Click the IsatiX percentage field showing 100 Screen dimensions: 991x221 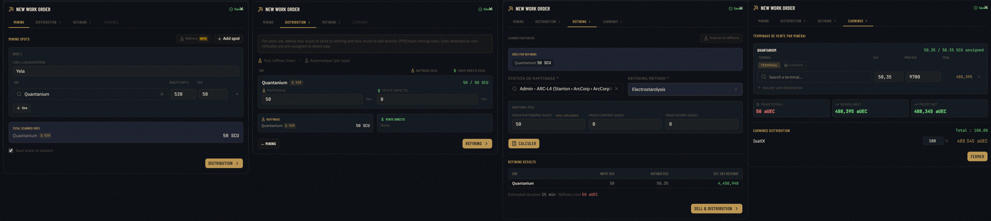click(933, 141)
